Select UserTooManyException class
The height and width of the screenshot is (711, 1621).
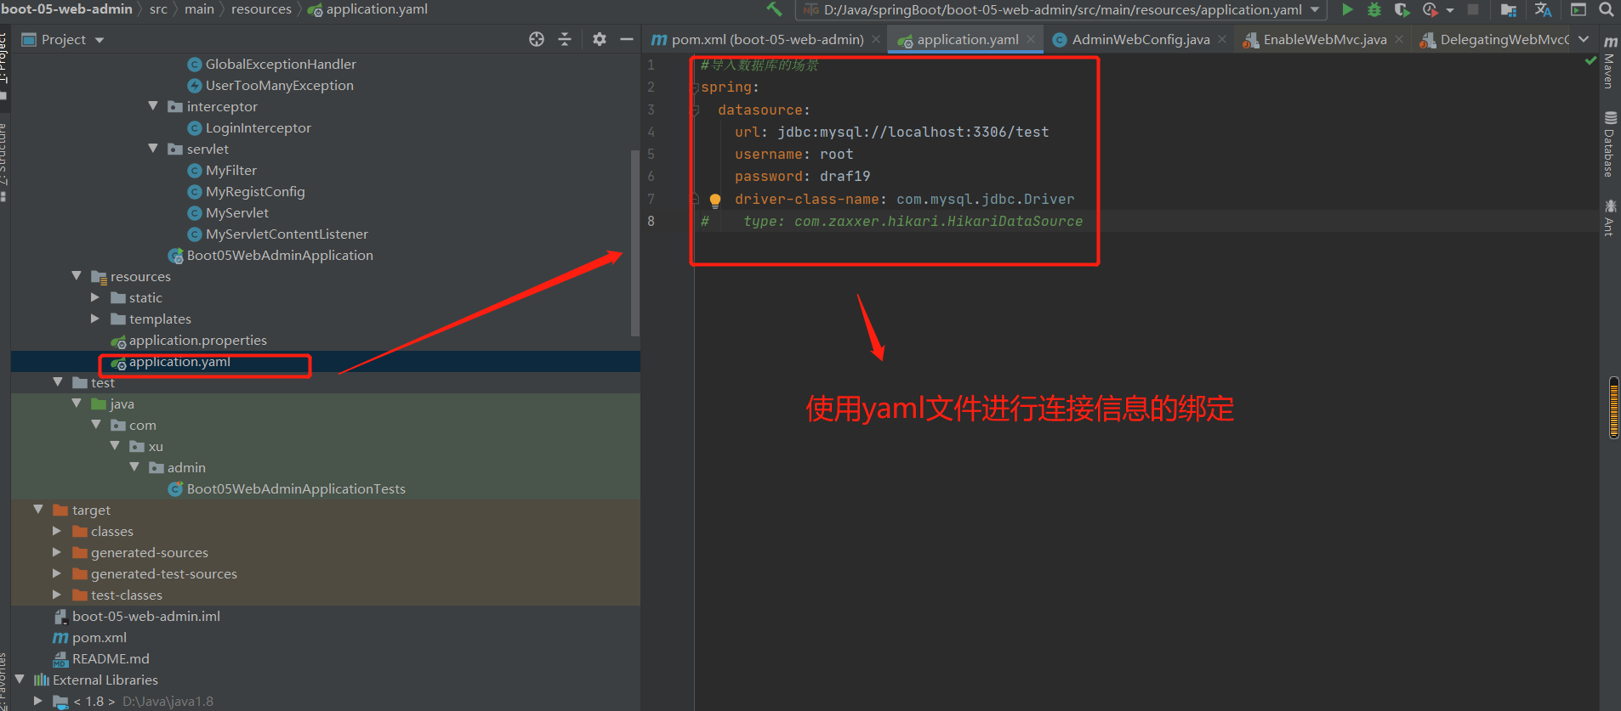pos(279,85)
